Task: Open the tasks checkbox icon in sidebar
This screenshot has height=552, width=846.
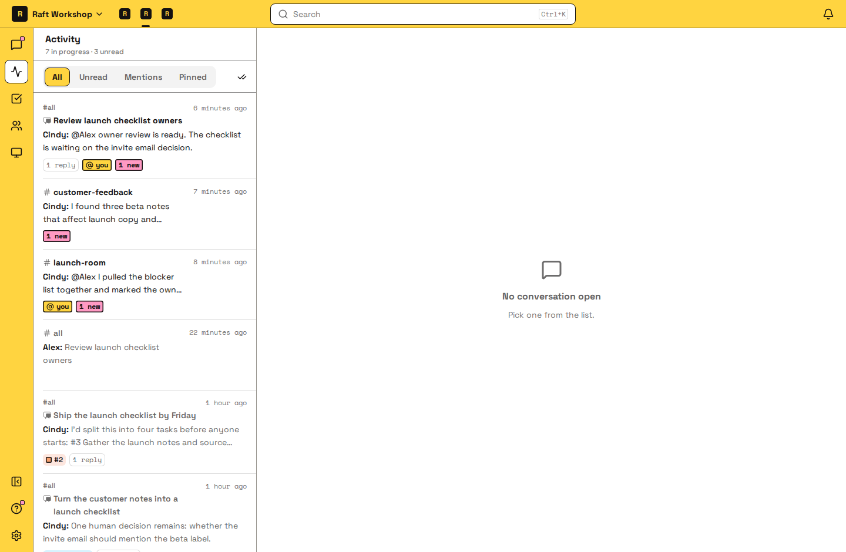Action: click(16, 99)
